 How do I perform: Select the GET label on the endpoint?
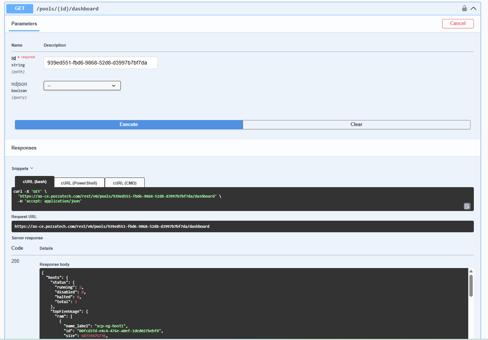pos(19,8)
